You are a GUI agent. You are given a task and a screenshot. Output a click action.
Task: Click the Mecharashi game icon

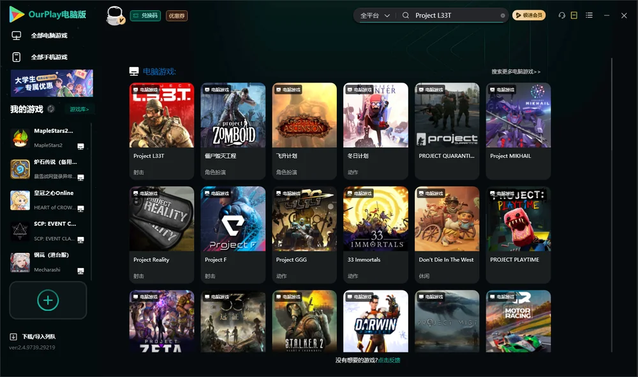(20, 262)
